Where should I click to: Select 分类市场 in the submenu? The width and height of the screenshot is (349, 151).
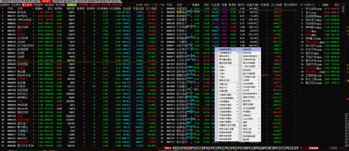pyautogui.click(x=250, y=53)
